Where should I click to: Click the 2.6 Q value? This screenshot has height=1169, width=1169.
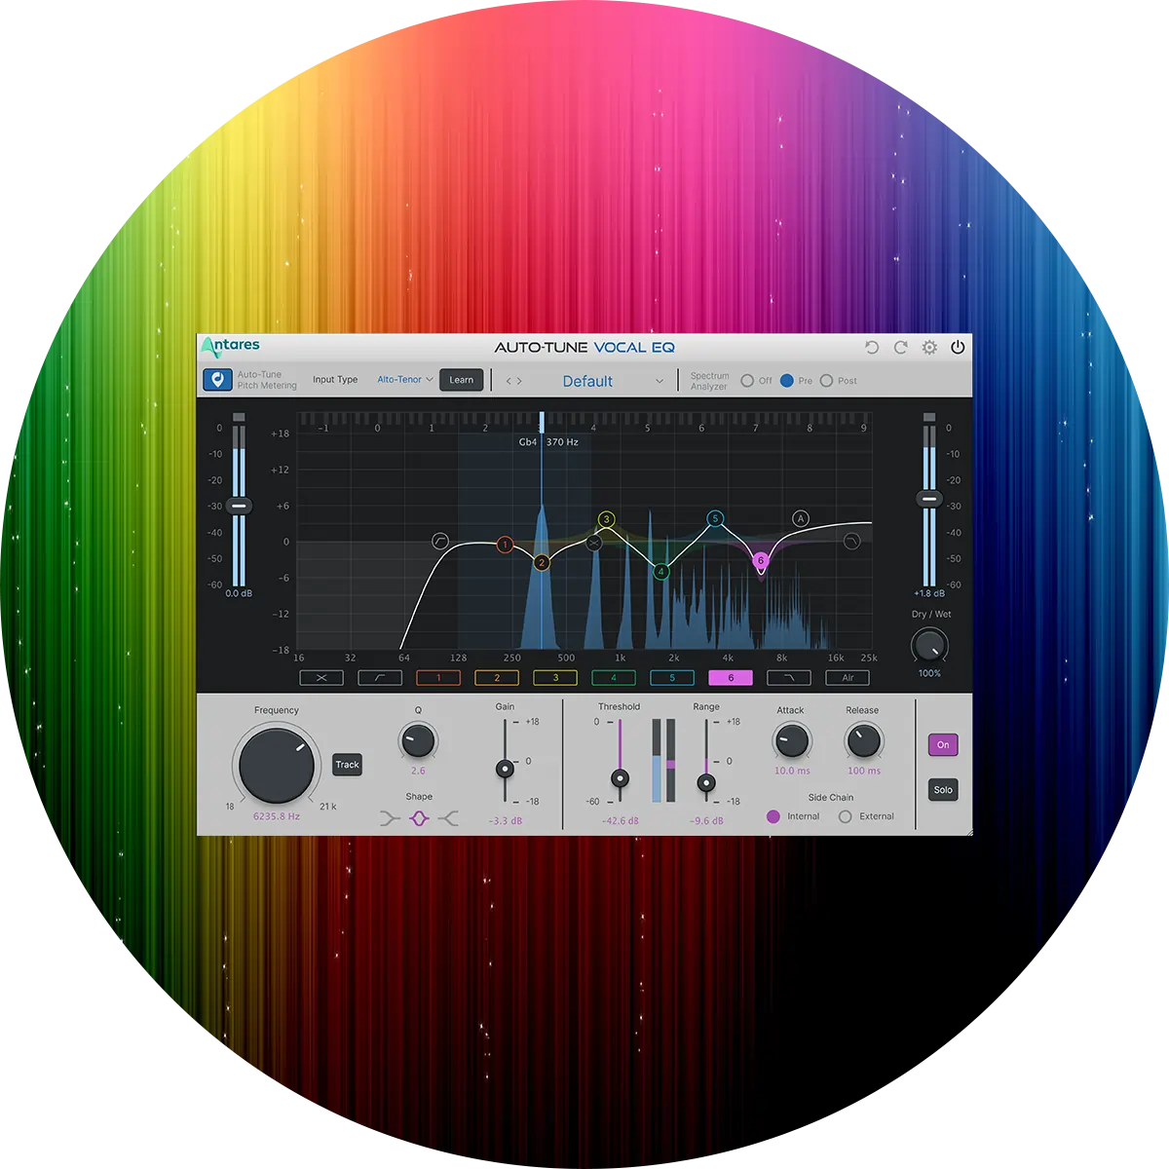click(418, 771)
